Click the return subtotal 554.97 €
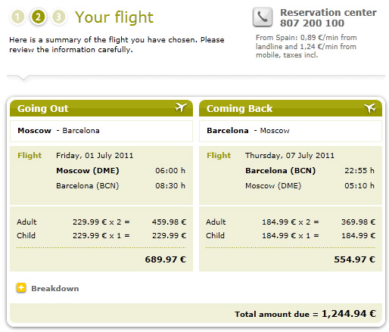The width and height of the screenshot is (389, 332). click(355, 259)
